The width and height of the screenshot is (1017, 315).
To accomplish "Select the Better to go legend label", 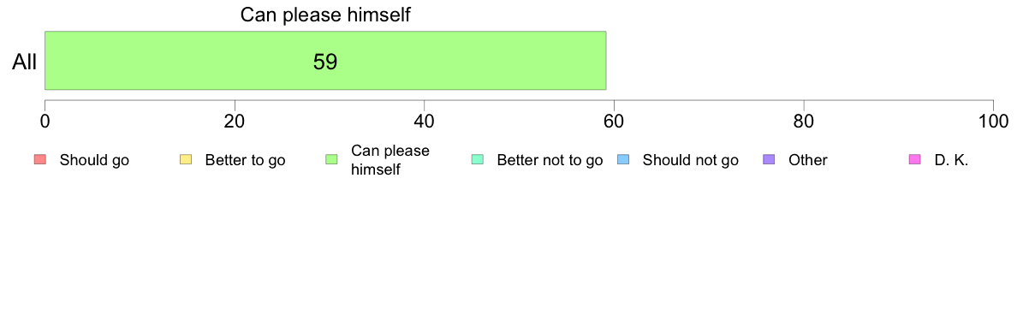I will tap(245, 161).
